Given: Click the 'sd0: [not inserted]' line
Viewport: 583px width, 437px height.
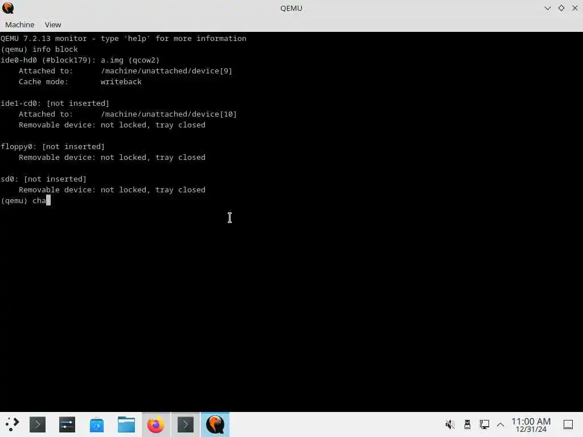Looking at the screenshot, I should tap(43, 179).
